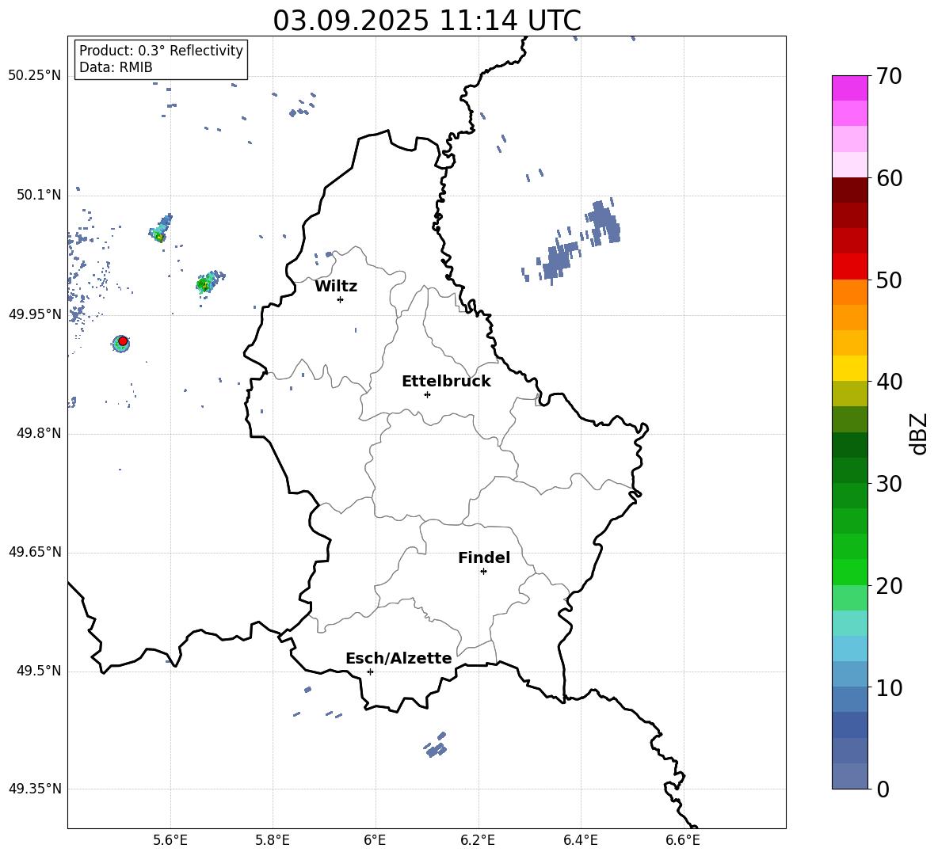Click the cross marker below Wiltz
The width and height of the screenshot is (938, 856).
(x=340, y=299)
